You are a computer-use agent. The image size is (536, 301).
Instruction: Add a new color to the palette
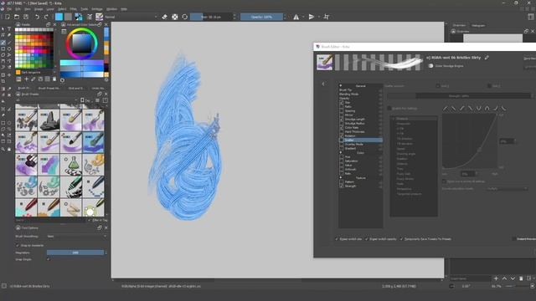coord(26,79)
